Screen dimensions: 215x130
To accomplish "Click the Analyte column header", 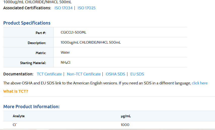I will click(19, 116).
